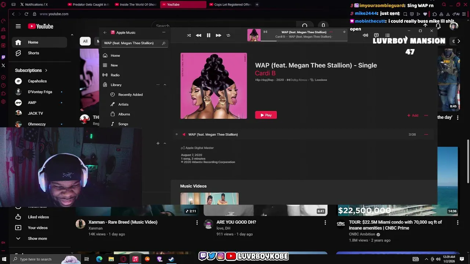Open options for Xanman Rare Breed video
This screenshot has width=470, height=264.
197,223
